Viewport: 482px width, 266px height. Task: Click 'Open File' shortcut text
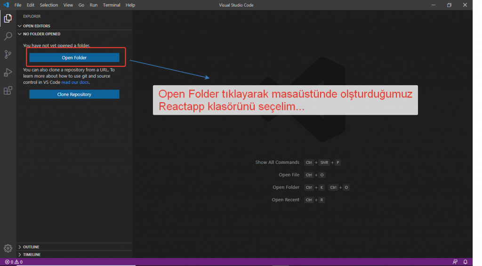[x=289, y=175]
